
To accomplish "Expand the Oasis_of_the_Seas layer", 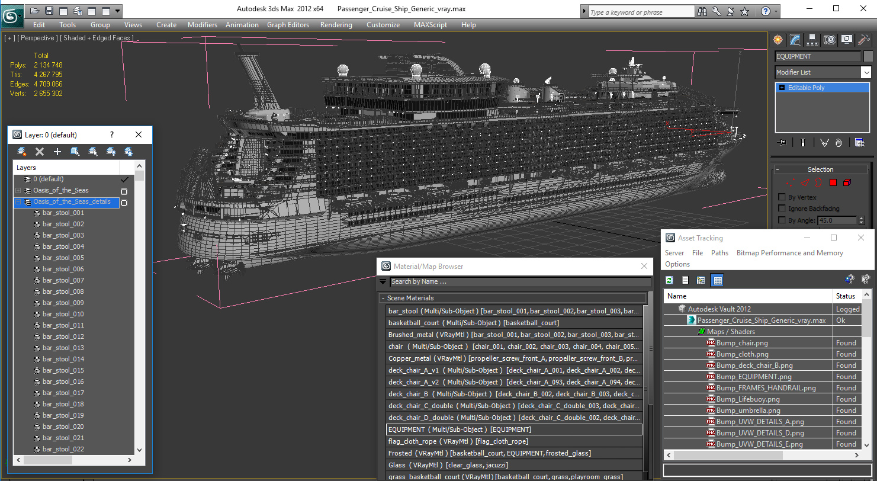I will point(18,191).
